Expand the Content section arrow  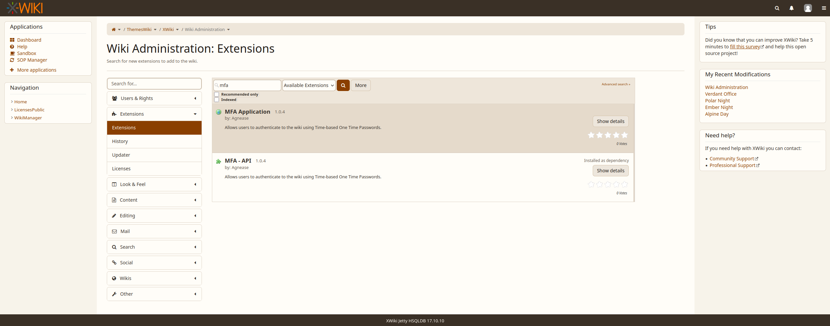(195, 200)
